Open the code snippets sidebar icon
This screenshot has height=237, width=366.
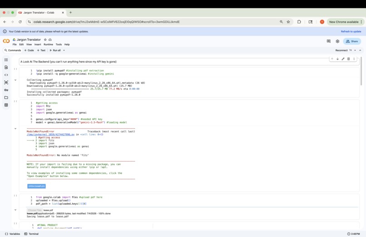[x=6, y=75]
